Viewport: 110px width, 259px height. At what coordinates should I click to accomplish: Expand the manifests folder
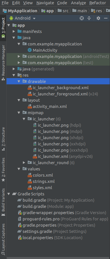[x=14, y=32]
